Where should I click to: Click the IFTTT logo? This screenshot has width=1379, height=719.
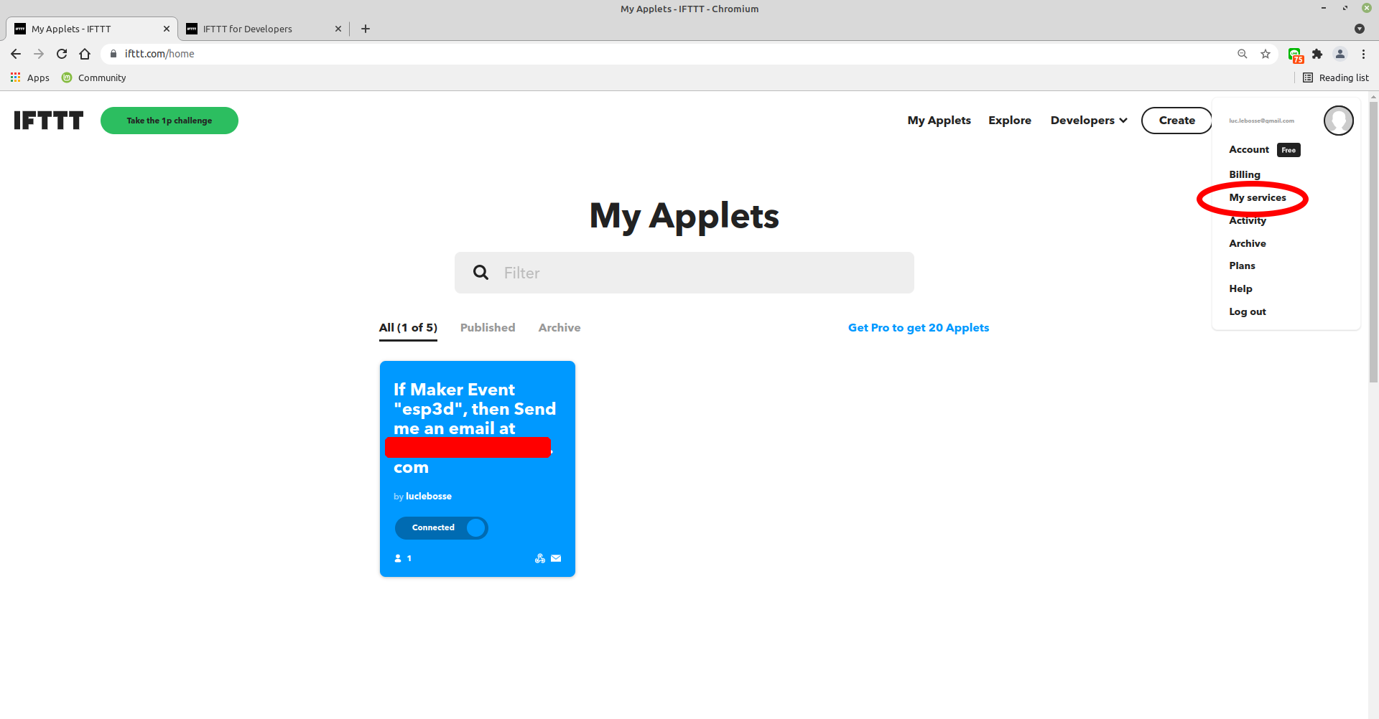(x=49, y=121)
